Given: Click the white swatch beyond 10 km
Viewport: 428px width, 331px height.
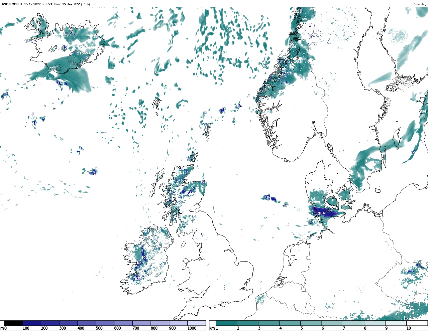Looking at the screenshot, I should pos(417,323).
